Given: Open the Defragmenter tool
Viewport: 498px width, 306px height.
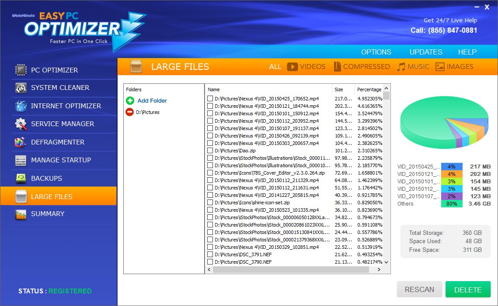Looking at the screenshot, I should (57, 142).
